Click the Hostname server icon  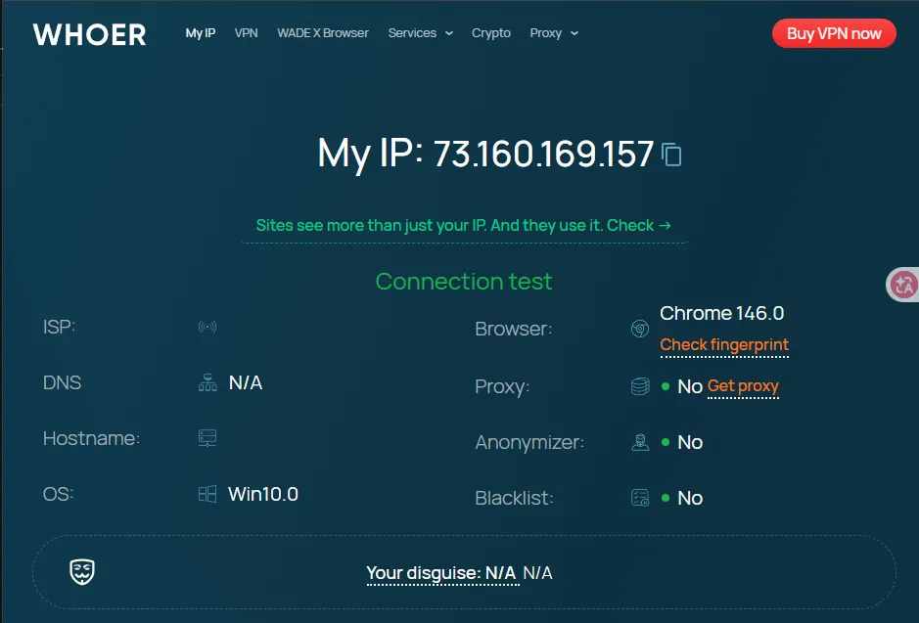207,439
